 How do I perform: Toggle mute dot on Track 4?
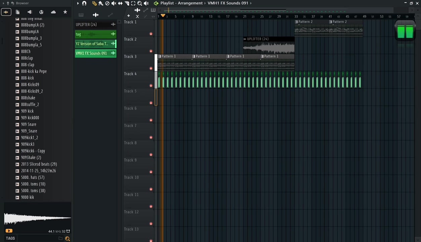[x=151, y=86]
